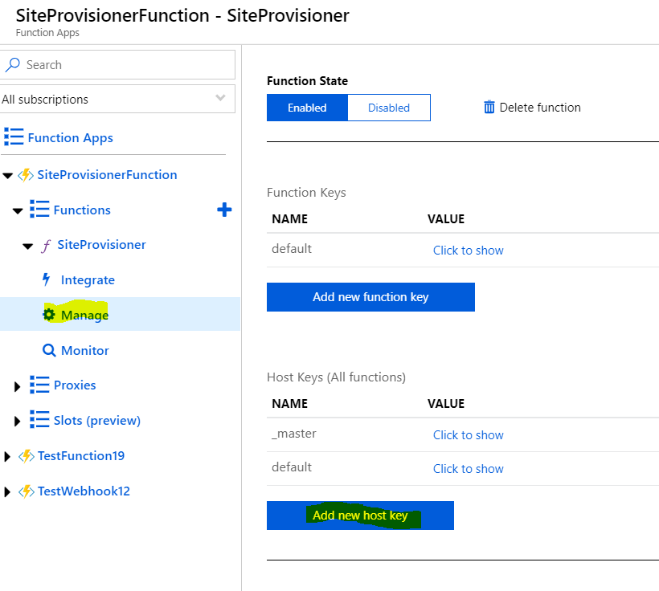Viewport: 659px width, 591px height.
Task: Select the Proxies item
Action: [x=75, y=385]
